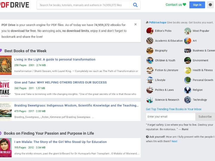The image size is (215, 161).
Task: Click the '195 Pages · 2012 · 3.04 MB' text
Action: tap(30, 148)
